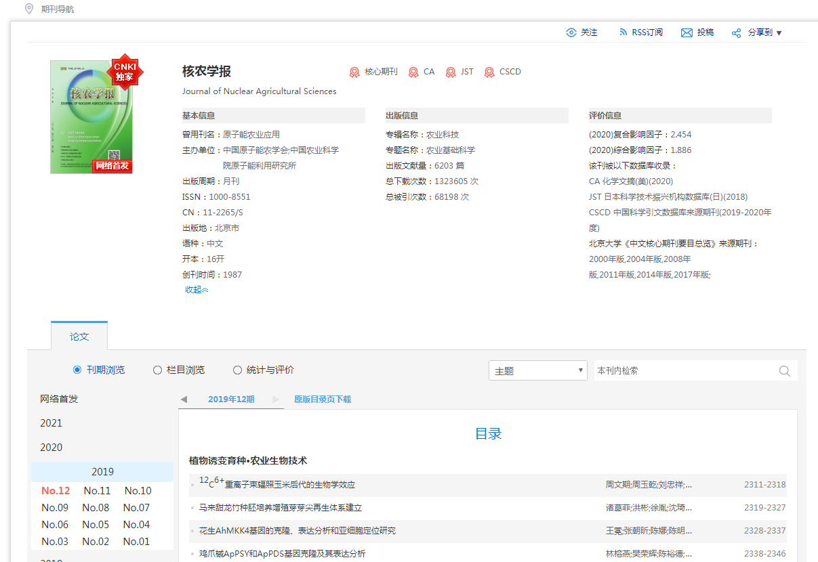Collapse journal details via 收起 link

click(x=197, y=290)
